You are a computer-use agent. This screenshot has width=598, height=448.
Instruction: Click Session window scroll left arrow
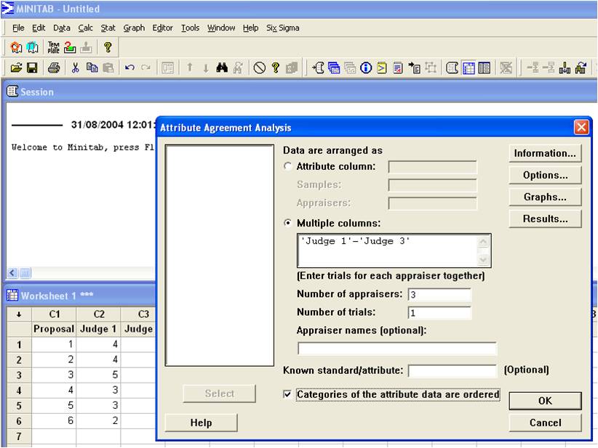click(x=12, y=273)
